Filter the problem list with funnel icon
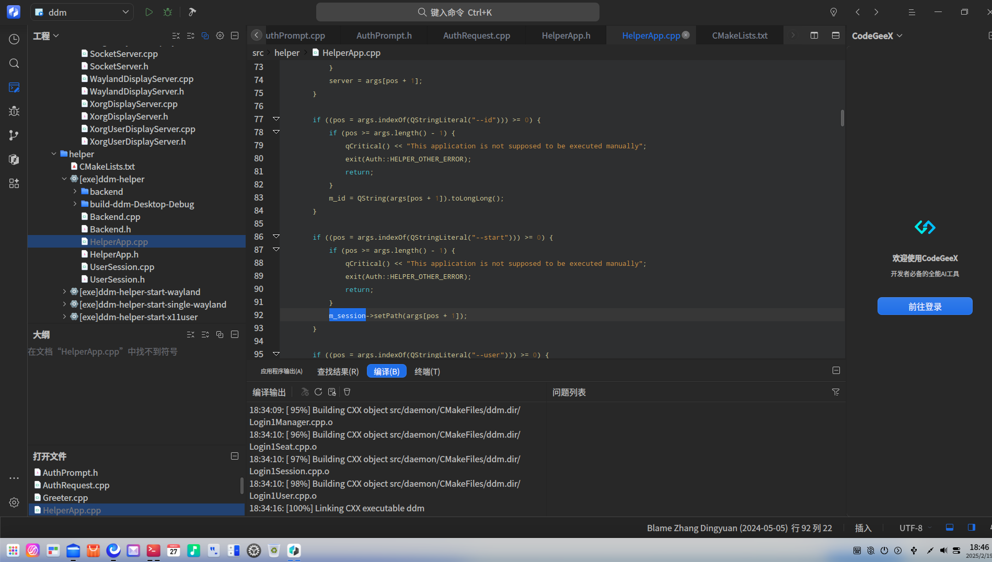This screenshot has width=992, height=562. (x=836, y=392)
